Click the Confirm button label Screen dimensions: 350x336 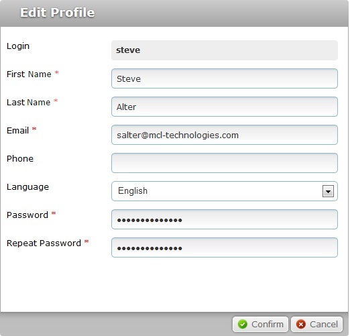pos(268,324)
